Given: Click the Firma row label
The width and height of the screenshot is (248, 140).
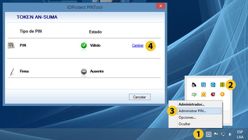Looking at the screenshot, I should coord(24,71).
